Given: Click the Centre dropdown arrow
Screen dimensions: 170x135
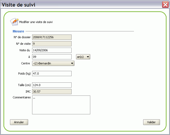Looking at the screenshot, I should tap(72, 63).
